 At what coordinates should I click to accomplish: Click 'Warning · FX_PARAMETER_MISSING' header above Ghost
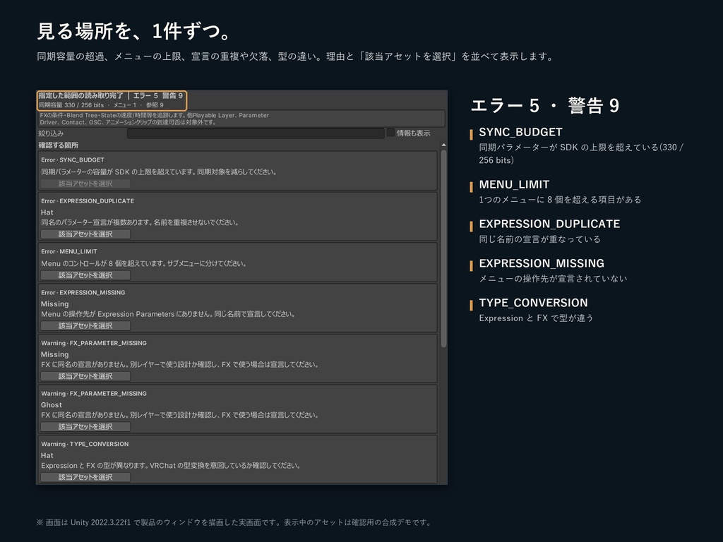coord(94,394)
